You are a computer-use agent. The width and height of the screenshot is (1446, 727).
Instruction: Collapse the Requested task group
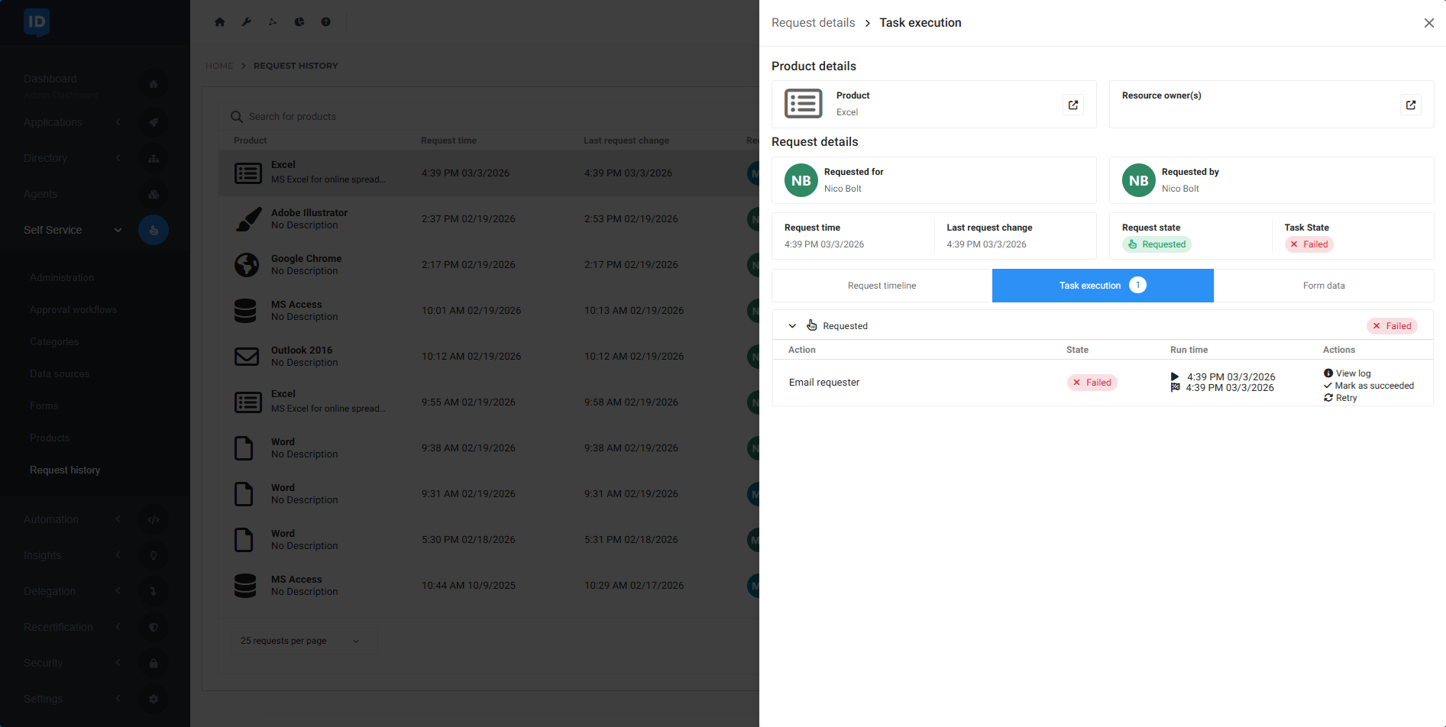(x=792, y=326)
